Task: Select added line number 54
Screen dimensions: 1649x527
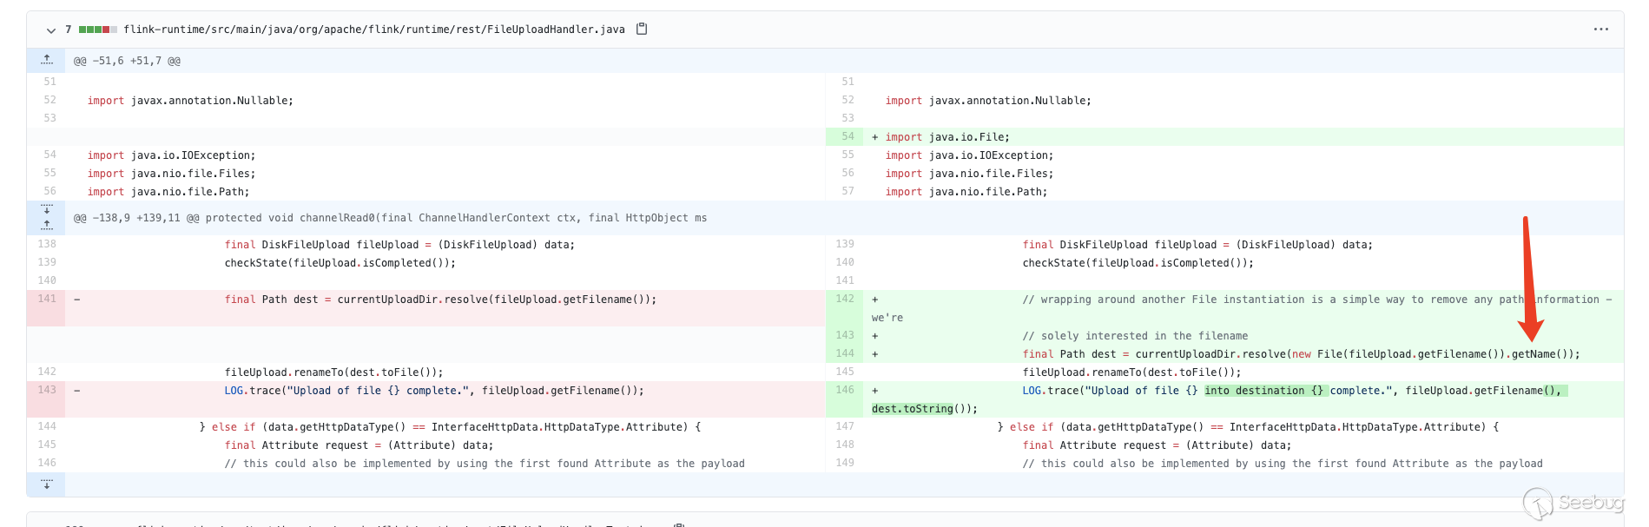Action: [847, 136]
